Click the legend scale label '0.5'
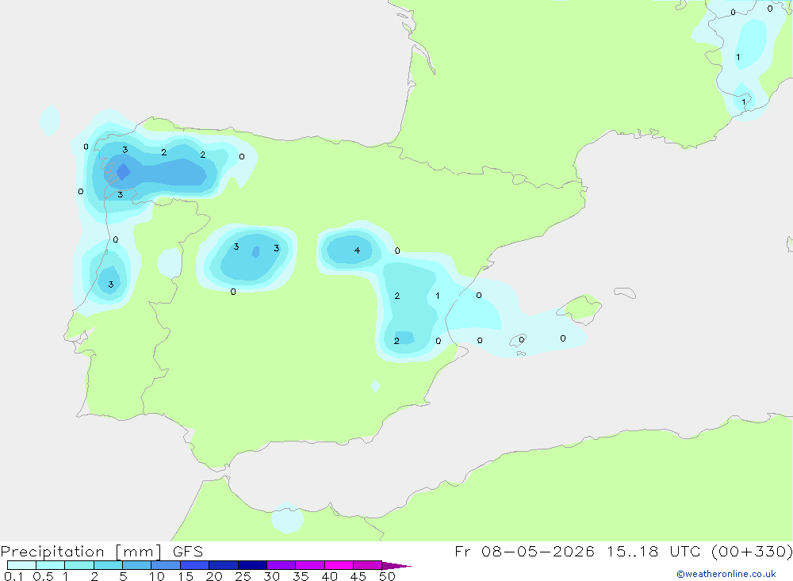793x581 pixels. tap(44, 576)
